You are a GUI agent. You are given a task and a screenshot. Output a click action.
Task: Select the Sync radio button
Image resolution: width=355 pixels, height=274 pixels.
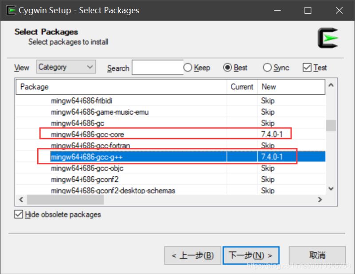pos(267,67)
